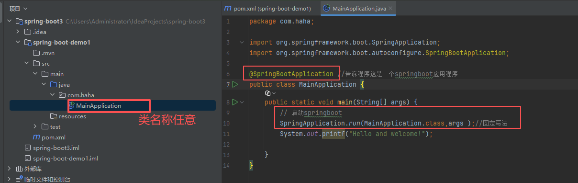578x183 pixels.
Task: Click the spring-boot-demo1.iml file icon
Action: (x=28, y=158)
